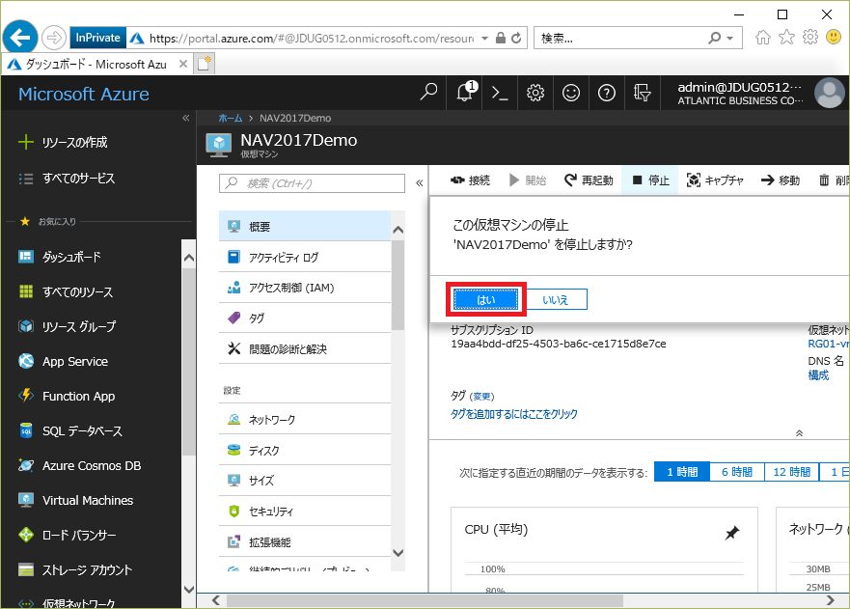Open Function App in the sidebar
Viewport: 850px width, 609px height.
[x=67, y=396]
